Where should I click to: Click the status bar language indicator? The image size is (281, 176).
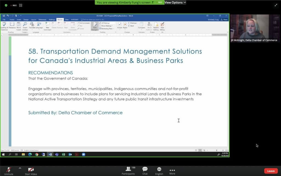point(31,150)
